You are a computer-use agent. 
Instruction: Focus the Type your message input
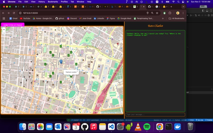pyautogui.click(x=155, y=115)
